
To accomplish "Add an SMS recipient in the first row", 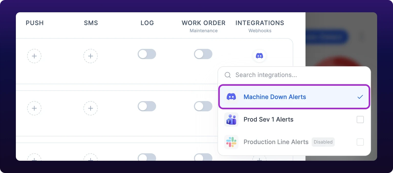I will [91, 56].
